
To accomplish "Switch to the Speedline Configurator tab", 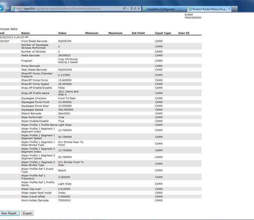I will (165, 9).
